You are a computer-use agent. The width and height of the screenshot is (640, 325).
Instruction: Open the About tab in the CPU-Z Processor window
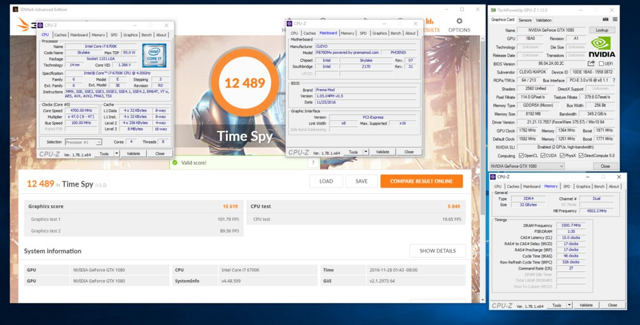(x=161, y=35)
